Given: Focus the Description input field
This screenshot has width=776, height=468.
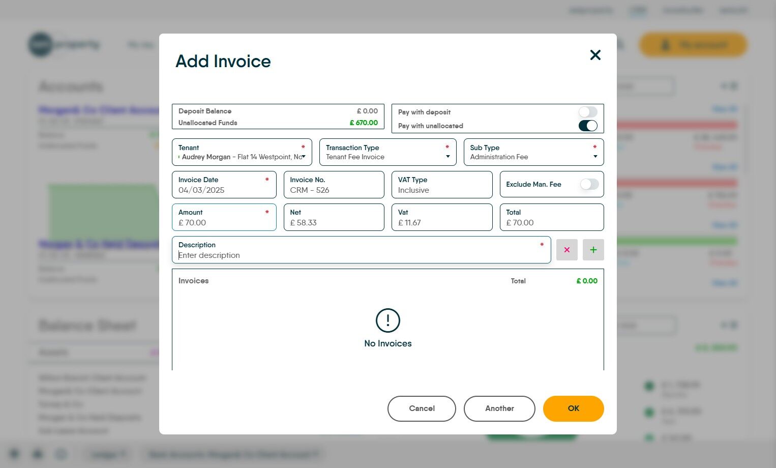Looking at the screenshot, I should (x=362, y=250).
